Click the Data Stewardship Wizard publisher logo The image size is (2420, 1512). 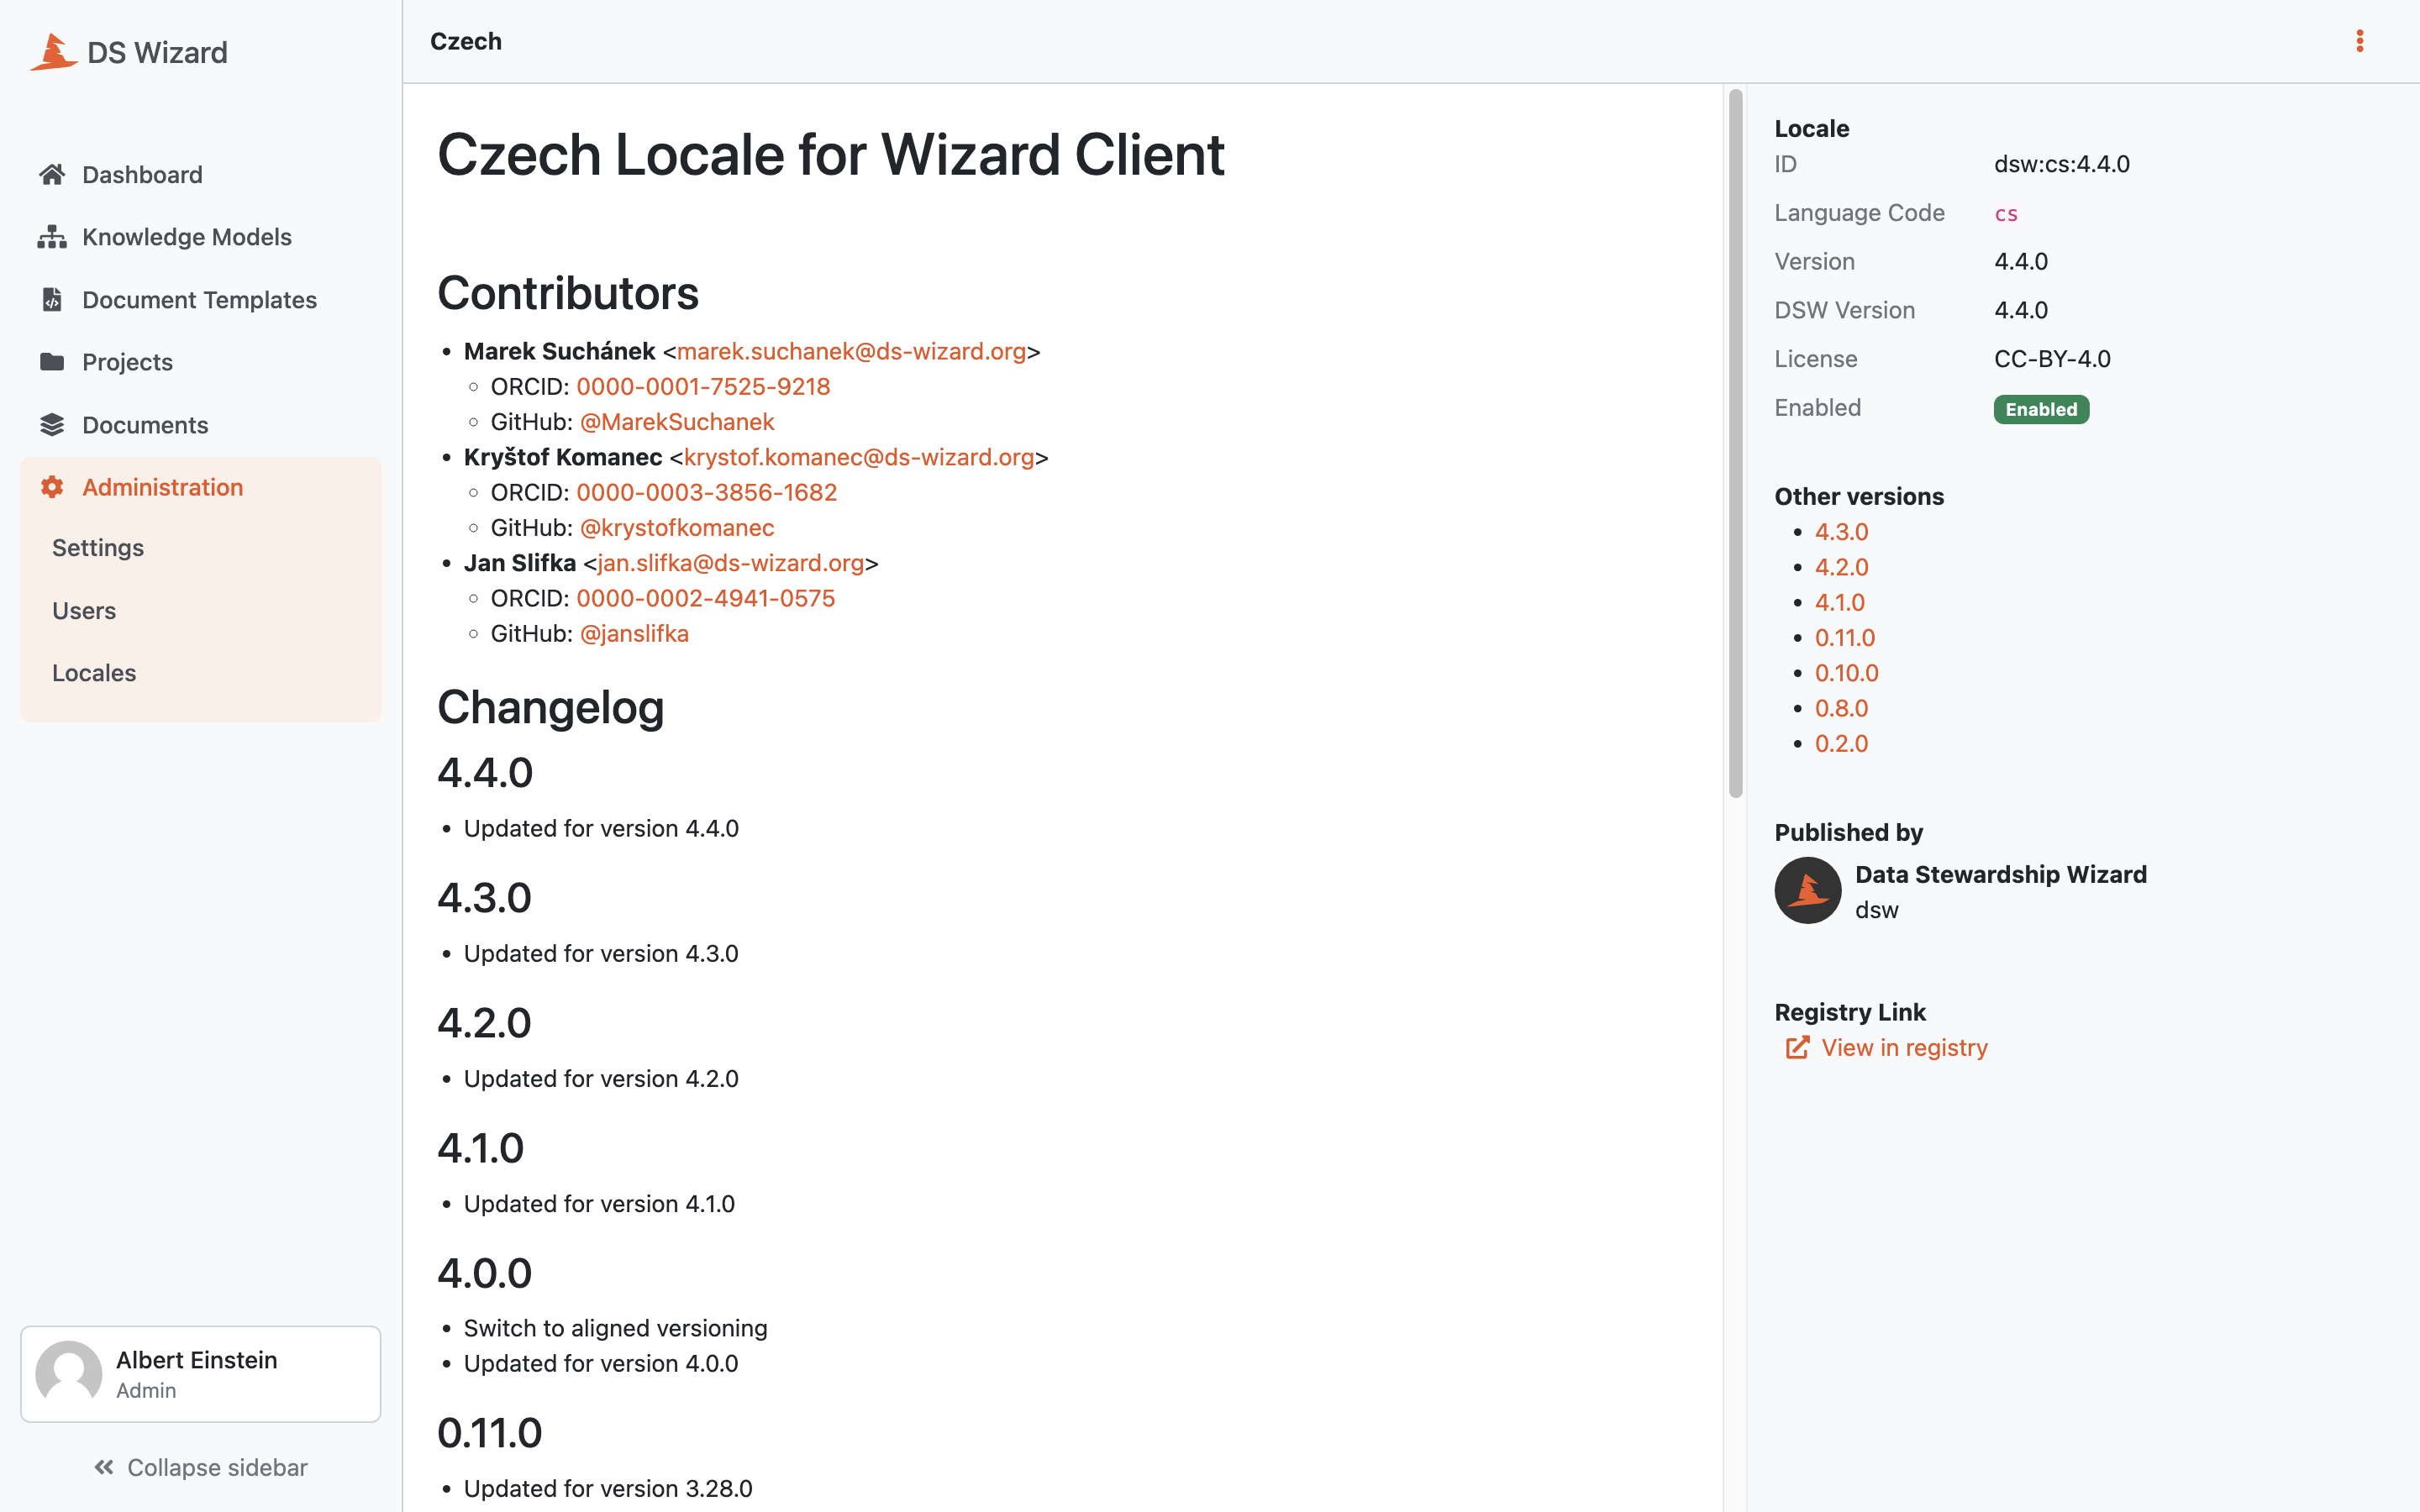(x=1808, y=890)
